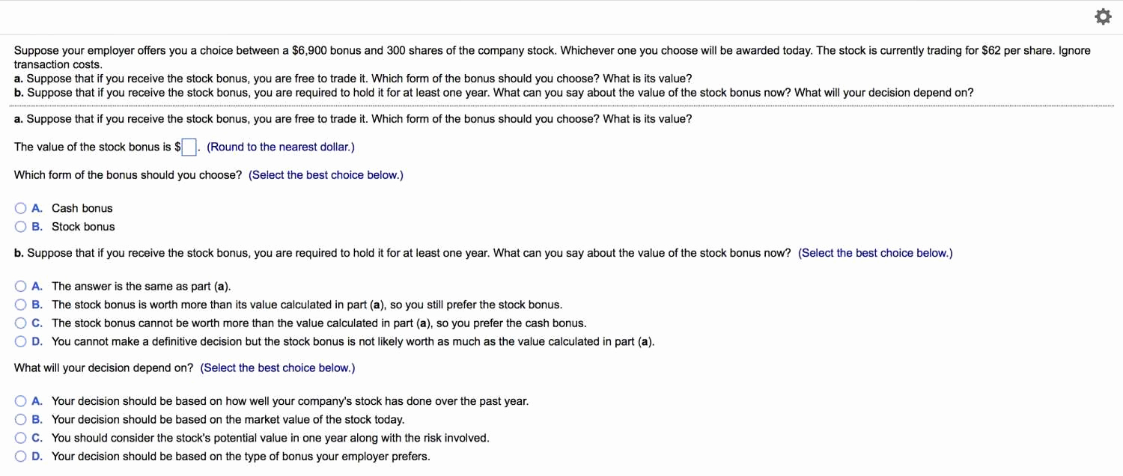Pick 'stock bonus cannot be worth more' option

click(x=21, y=323)
